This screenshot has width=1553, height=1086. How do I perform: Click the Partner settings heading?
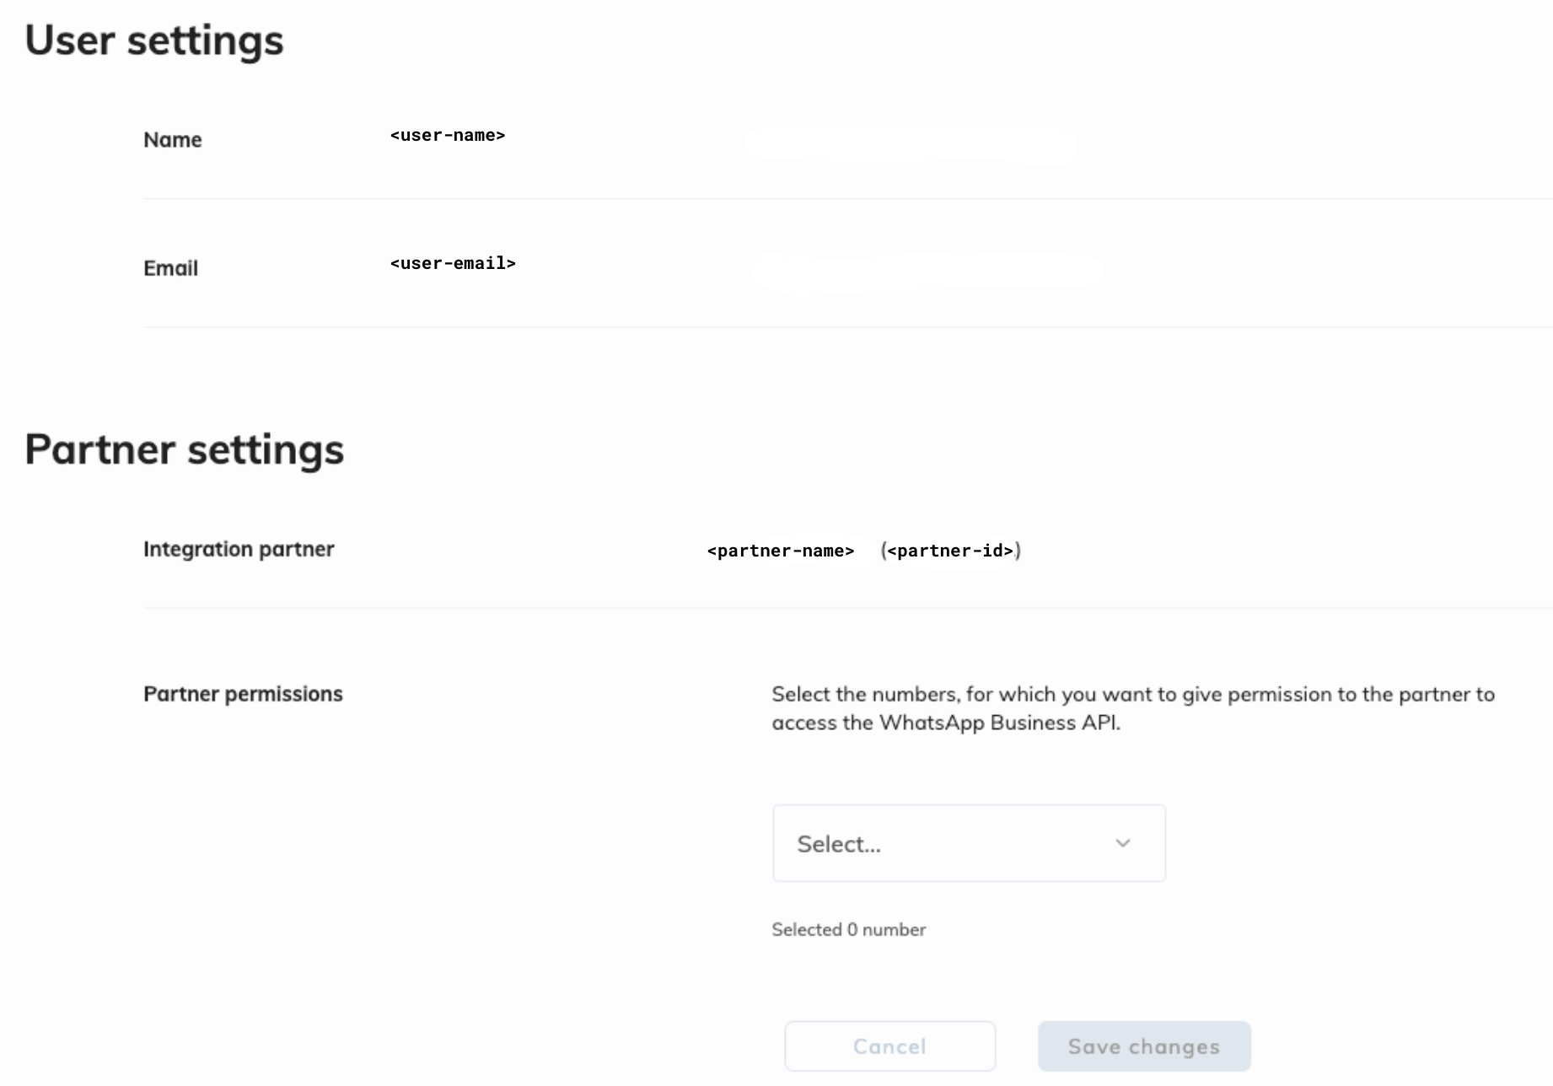tap(184, 449)
